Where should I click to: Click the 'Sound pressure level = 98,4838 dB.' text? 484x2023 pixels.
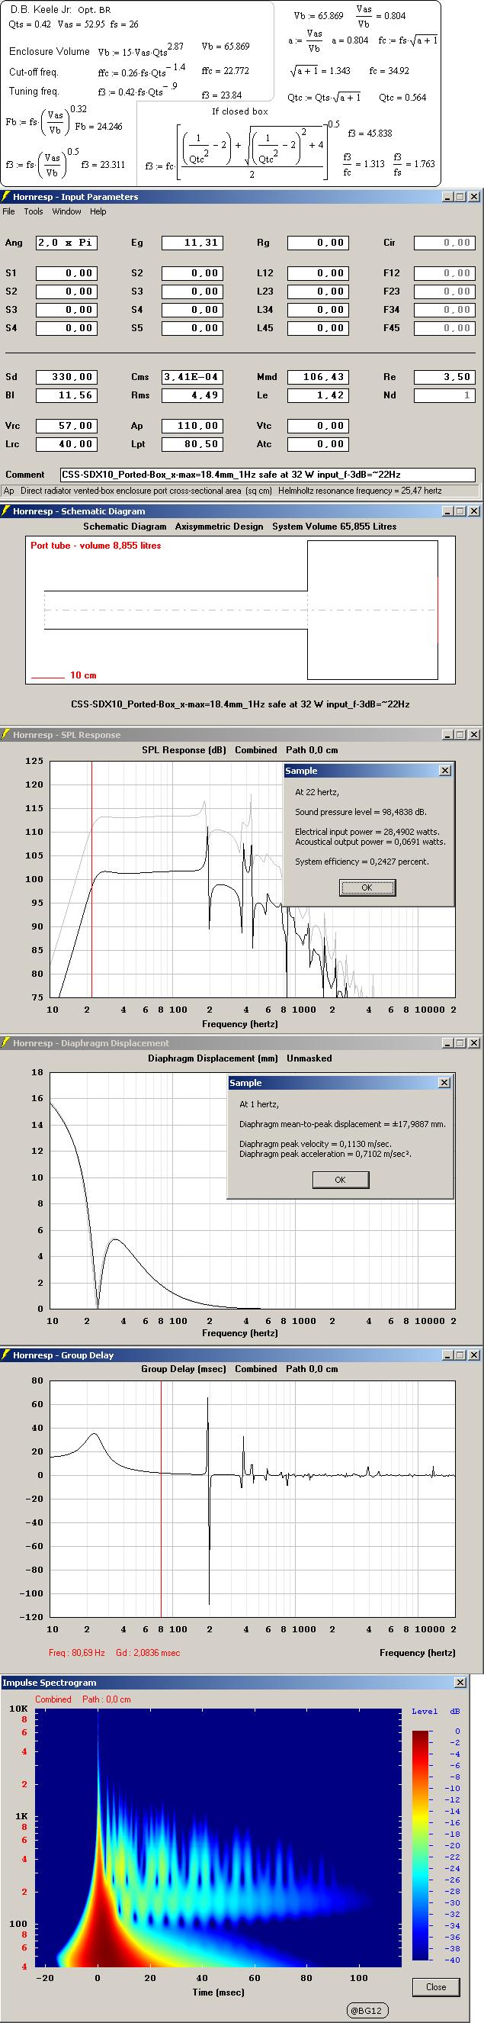point(361,812)
